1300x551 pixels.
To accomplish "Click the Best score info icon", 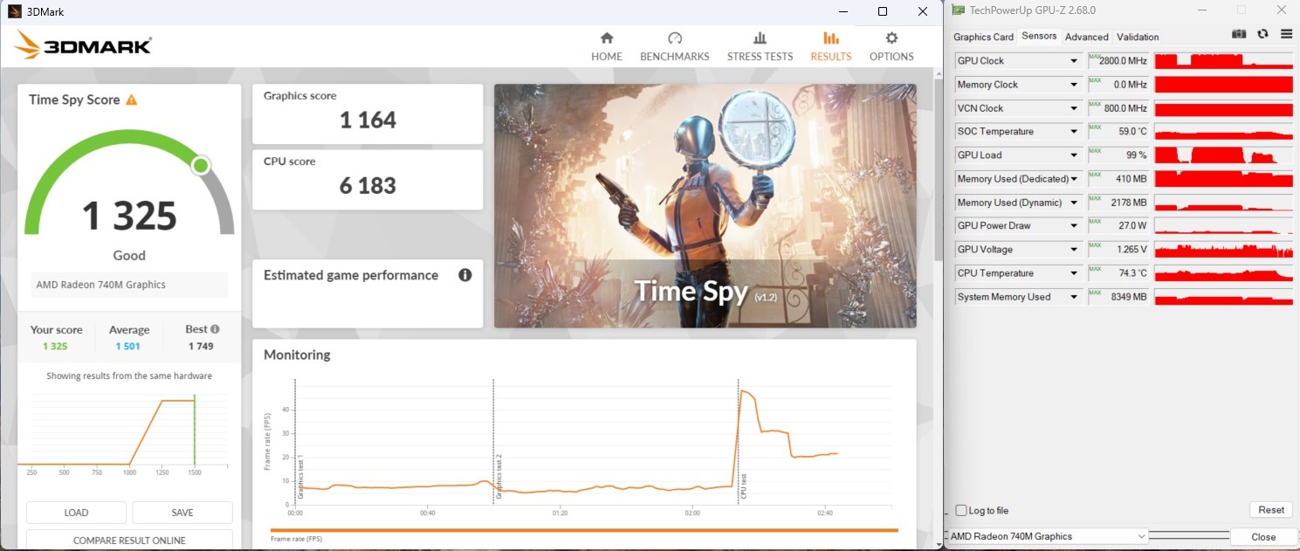I will click(x=215, y=329).
